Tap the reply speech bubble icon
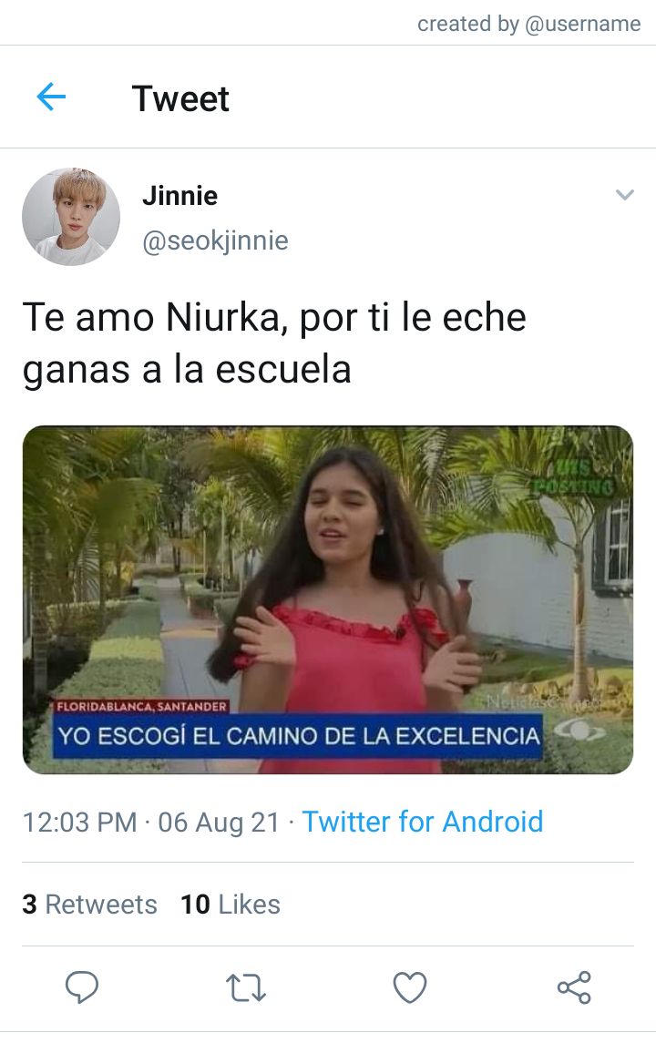 [82, 987]
